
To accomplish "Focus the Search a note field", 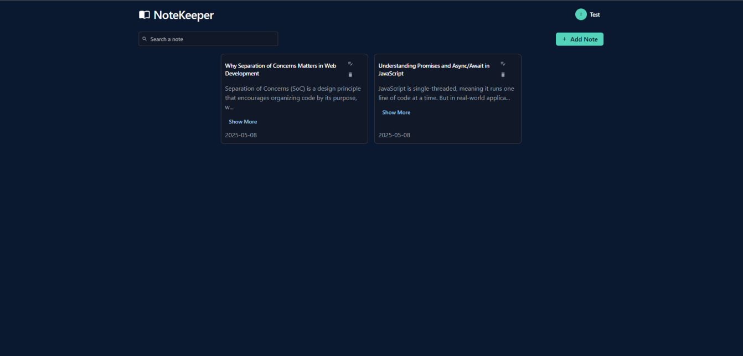I will pos(208,39).
